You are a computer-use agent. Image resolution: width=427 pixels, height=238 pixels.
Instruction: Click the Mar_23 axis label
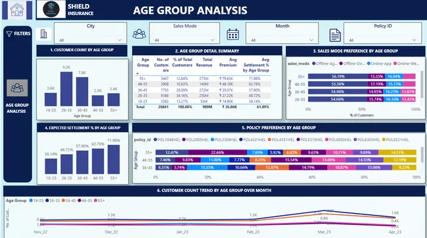click(x=324, y=232)
